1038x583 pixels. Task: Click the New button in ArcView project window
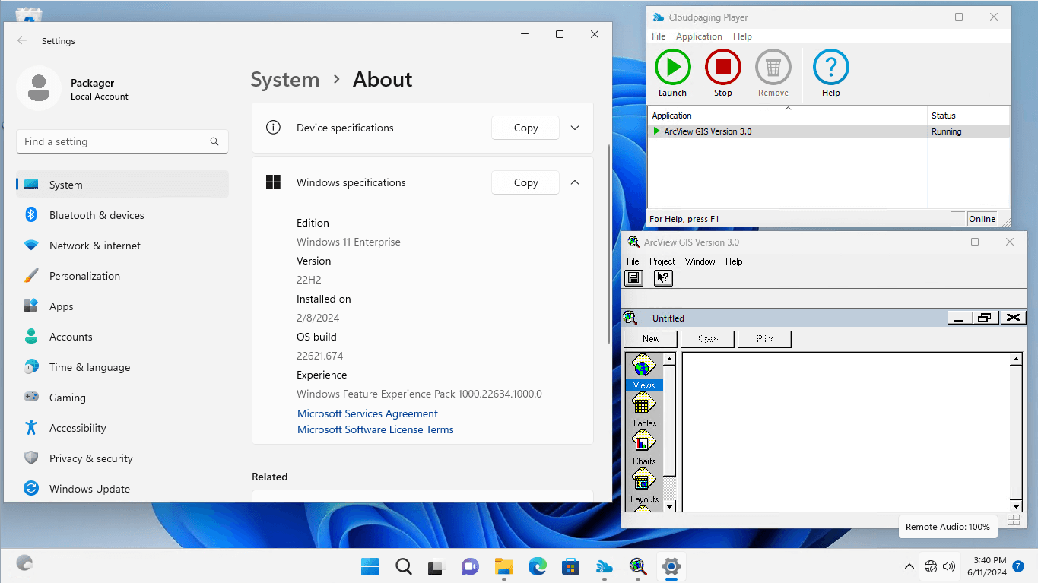pyautogui.click(x=650, y=338)
